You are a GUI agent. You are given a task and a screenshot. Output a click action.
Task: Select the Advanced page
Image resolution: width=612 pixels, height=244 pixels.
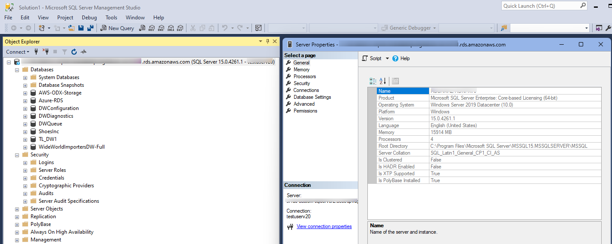(x=304, y=104)
